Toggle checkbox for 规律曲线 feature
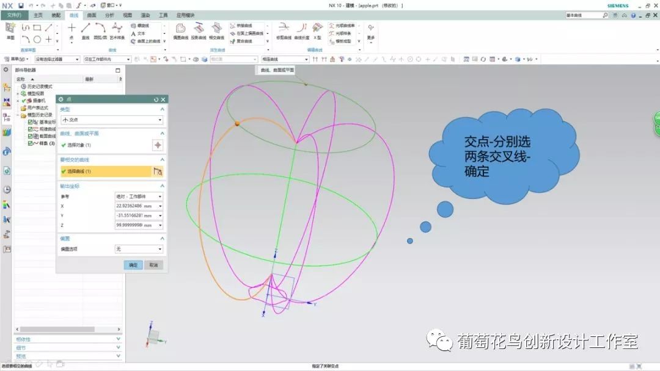Screen dimensions: 660x371 31,129
